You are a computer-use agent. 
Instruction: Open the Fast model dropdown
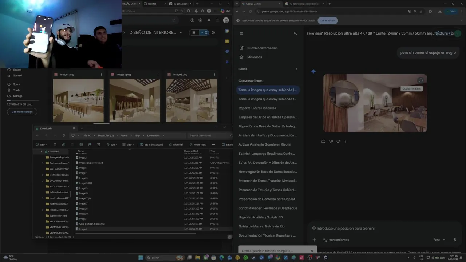439,240
